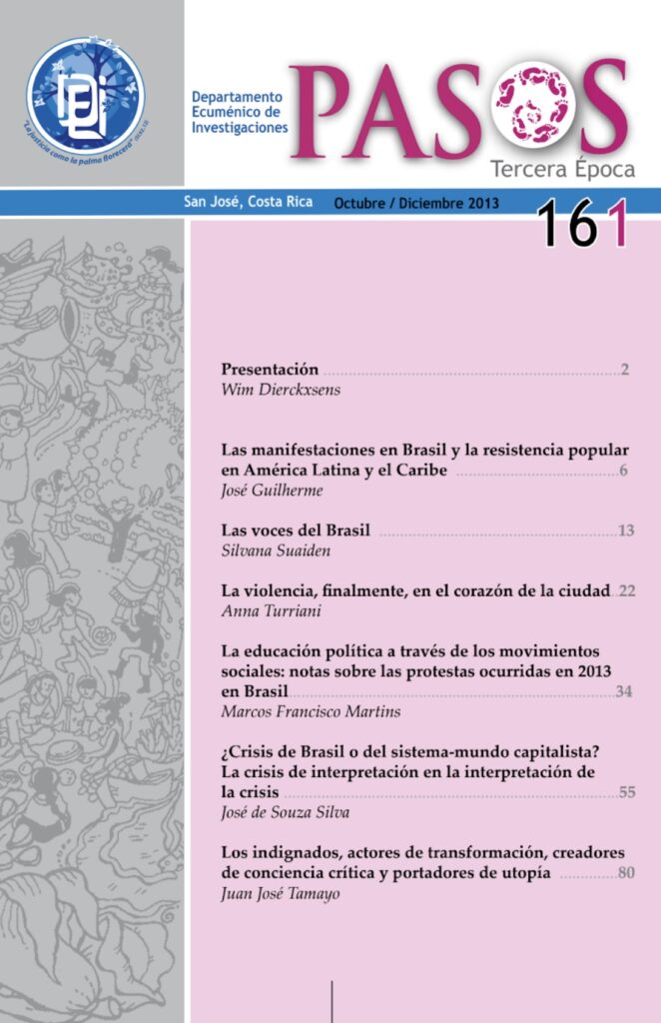Click page number 80 in the contents

pos(626,872)
